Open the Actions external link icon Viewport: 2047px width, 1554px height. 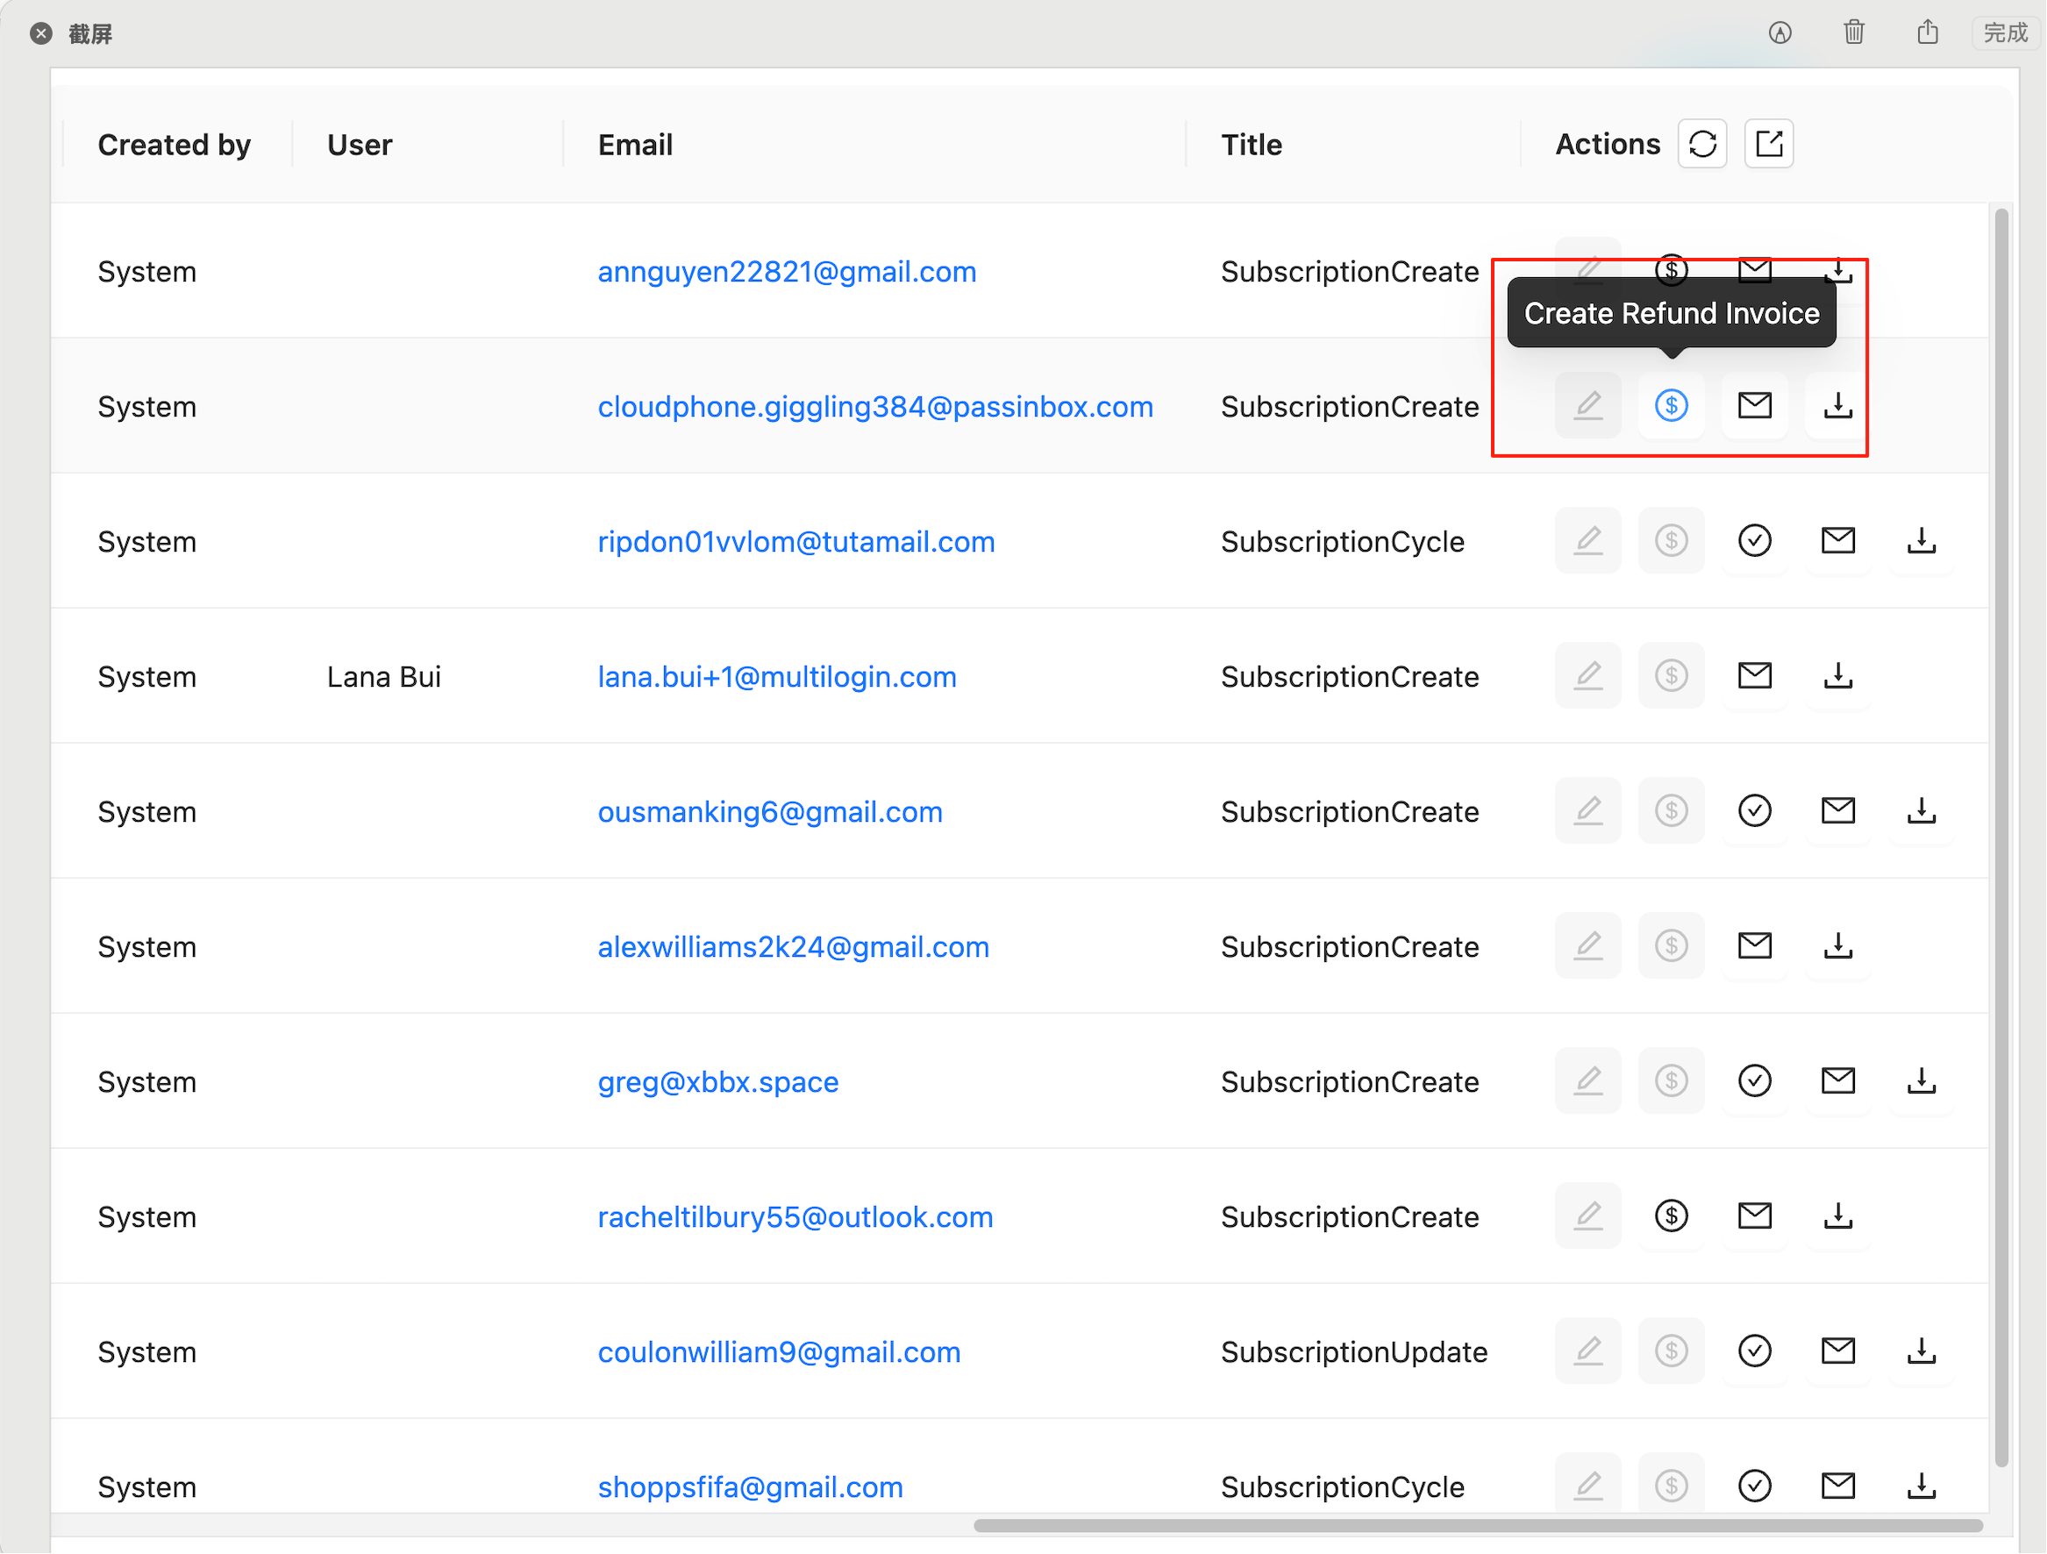(1768, 144)
